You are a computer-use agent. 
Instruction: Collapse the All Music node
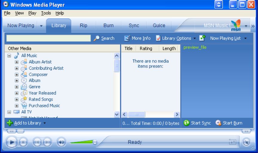pyautogui.click(x=9, y=56)
